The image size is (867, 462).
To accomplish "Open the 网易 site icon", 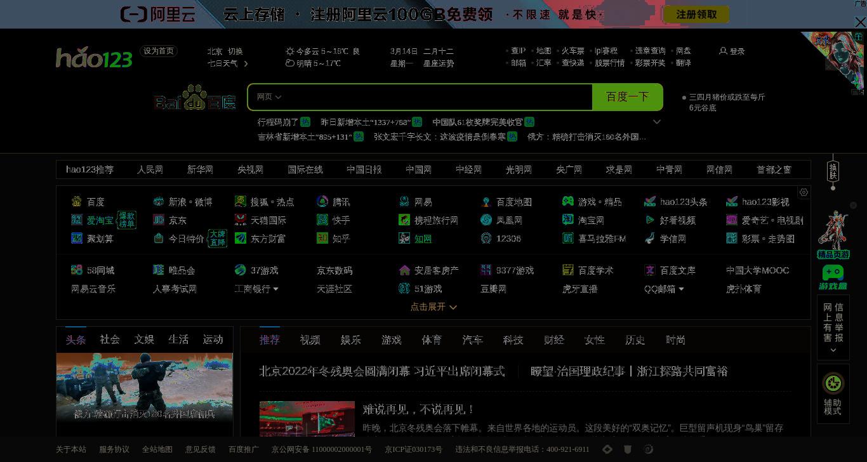I will tap(404, 202).
